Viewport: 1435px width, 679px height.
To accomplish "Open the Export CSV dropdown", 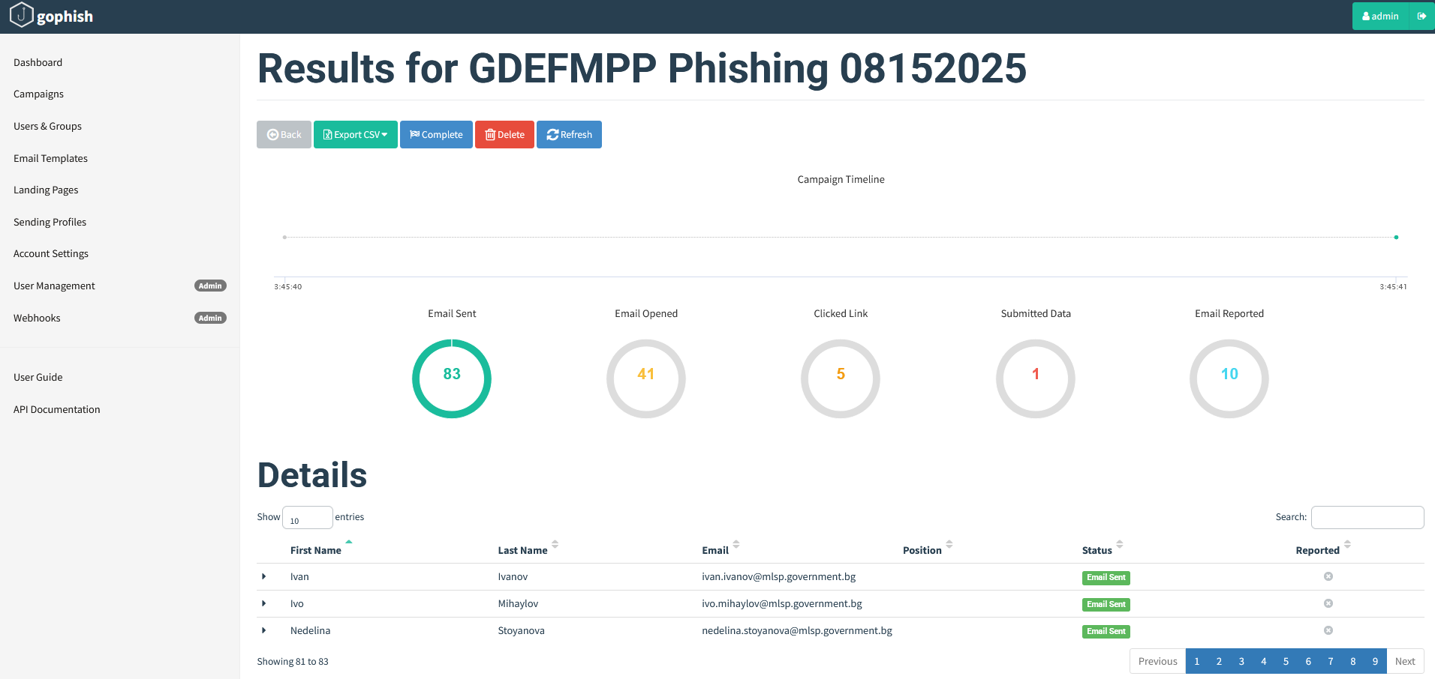I will (356, 135).
